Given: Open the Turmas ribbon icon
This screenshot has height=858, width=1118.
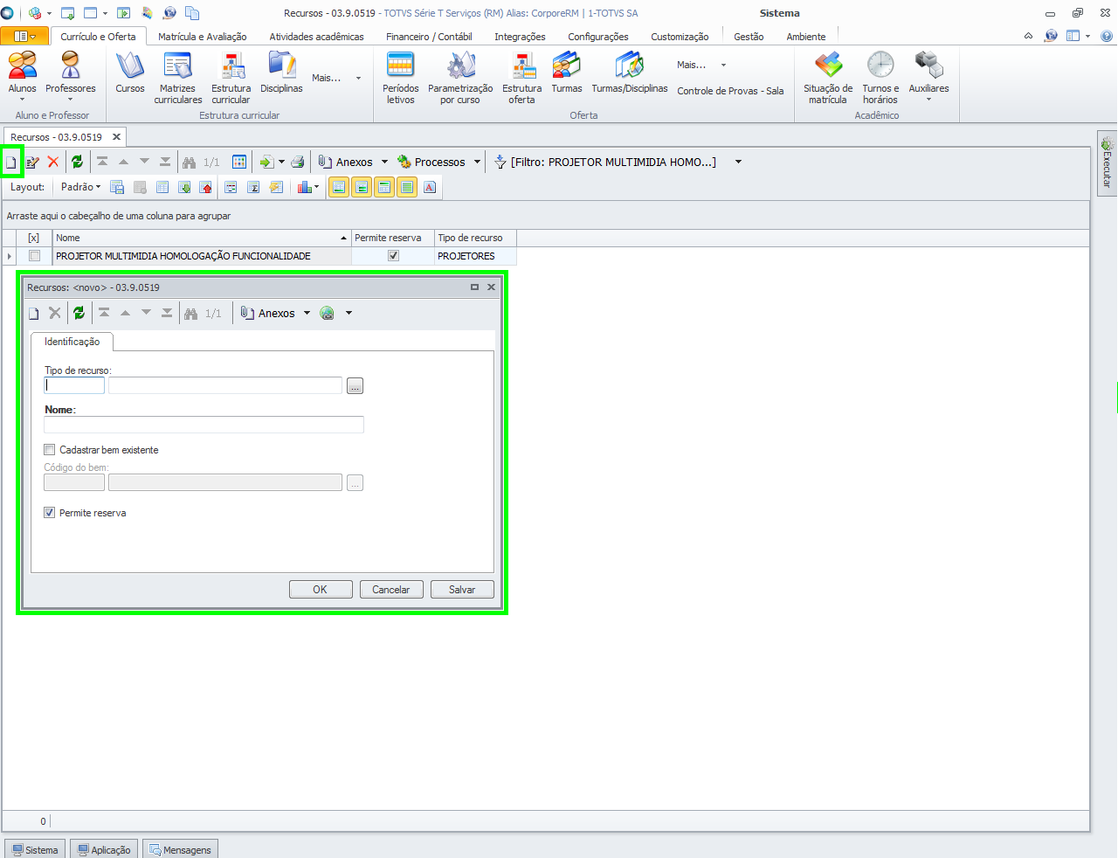Looking at the screenshot, I should (567, 73).
